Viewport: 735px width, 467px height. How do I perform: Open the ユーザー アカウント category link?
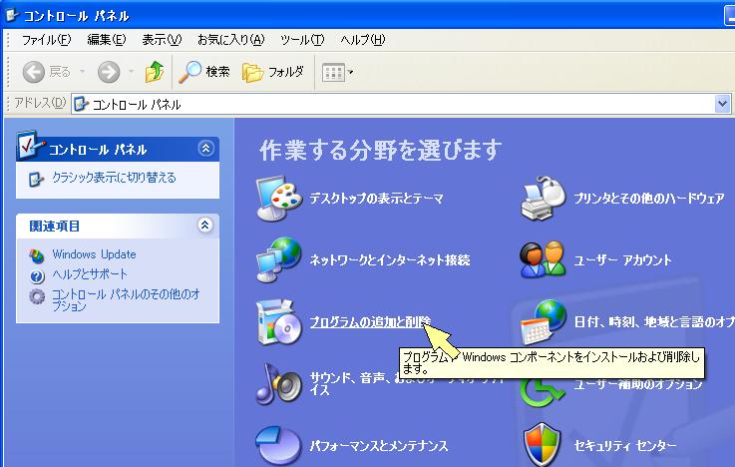click(x=623, y=259)
